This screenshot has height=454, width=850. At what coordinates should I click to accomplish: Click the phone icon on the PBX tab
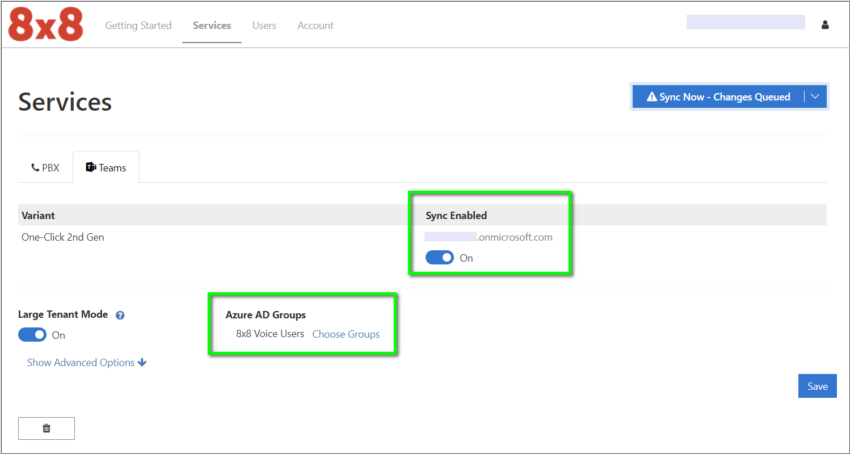pyautogui.click(x=34, y=167)
